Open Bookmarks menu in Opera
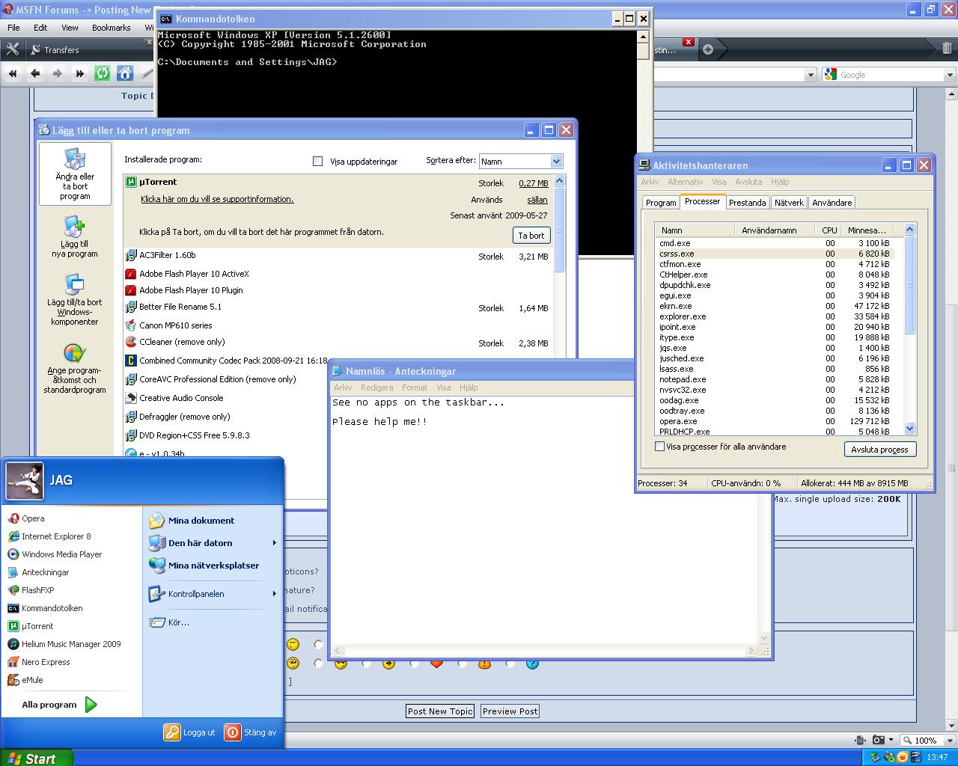Viewport: 958px width, 766px height. click(x=111, y=28)
